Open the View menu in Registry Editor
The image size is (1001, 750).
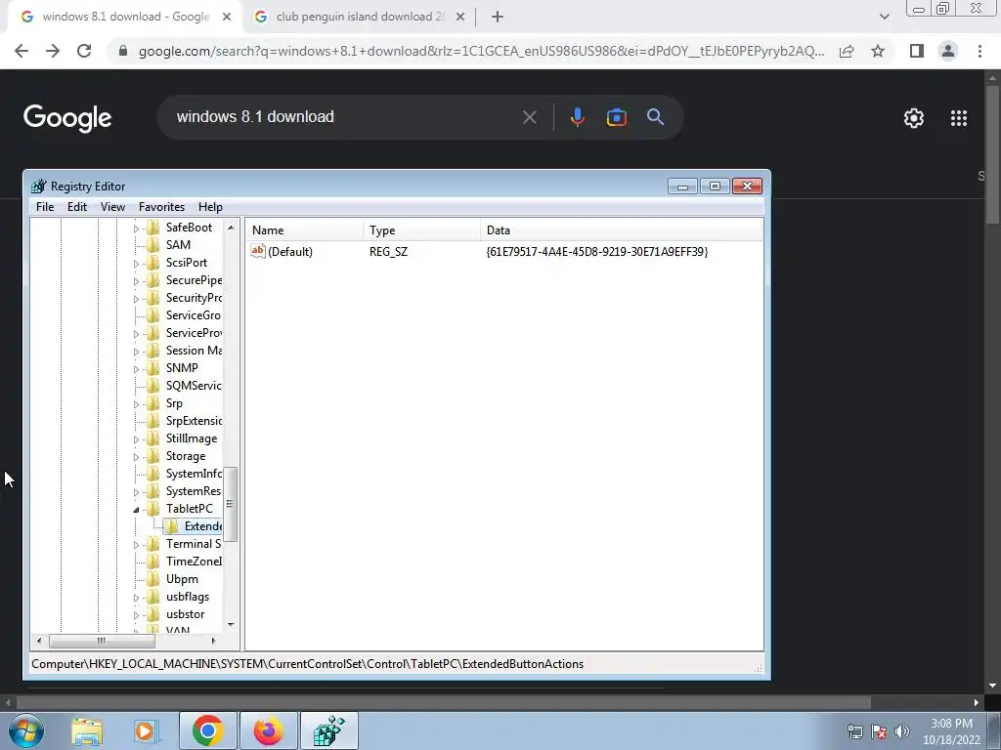[112, 207]
